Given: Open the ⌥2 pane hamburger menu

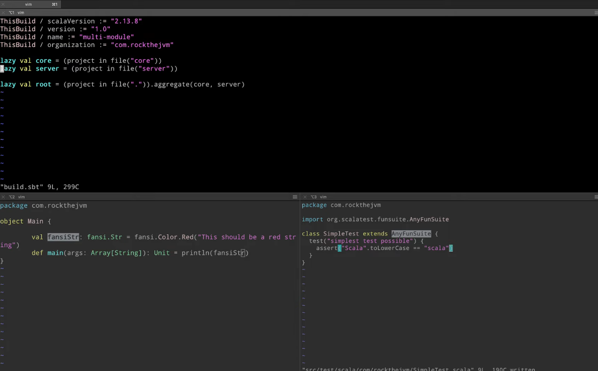Looking at the screenshot, I should coord(295,197).
